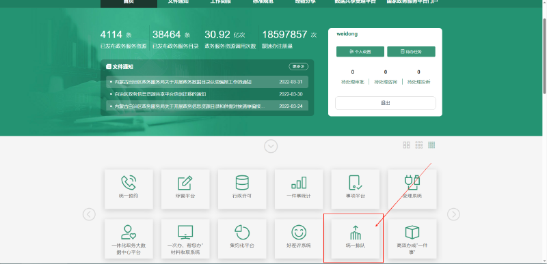
Task: Open the 自治区政务信息资源共享平台 notice from 2022-03-30
Action: pos(207,94)
